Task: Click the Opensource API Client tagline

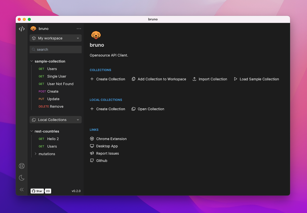Action: click(109, 55)
